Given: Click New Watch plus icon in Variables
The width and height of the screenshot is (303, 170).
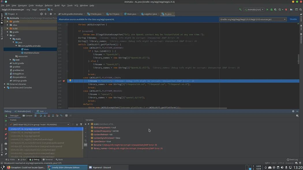Looking at the screenshot, I should (x=86, y=124).
